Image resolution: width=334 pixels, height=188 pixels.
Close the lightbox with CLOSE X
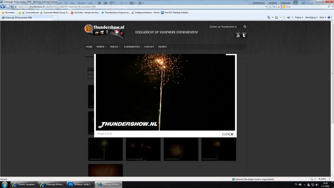point(227,134)
